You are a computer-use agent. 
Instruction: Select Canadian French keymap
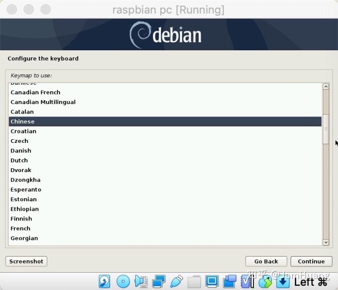tap(165, 92)
